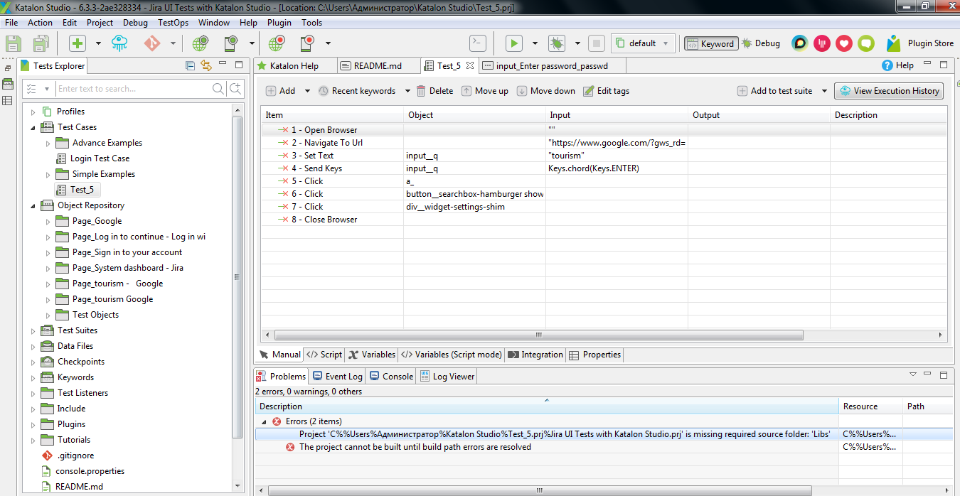The height and width of the screenshot is (496, 960).
Task: Expand the Test Suites folder
Action: [33, 330]
